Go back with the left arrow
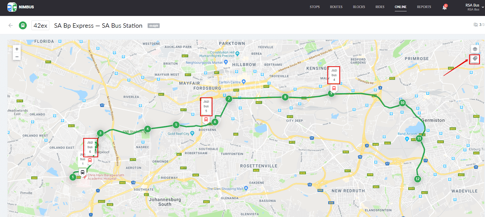Viewport: 485px width, 217px height. (11, 25)
